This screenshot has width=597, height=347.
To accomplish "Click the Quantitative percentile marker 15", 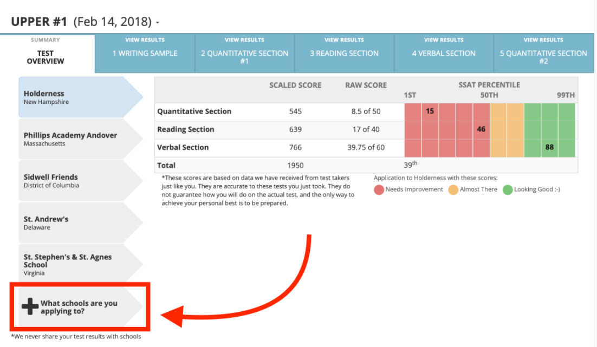I will coord(430,111).
